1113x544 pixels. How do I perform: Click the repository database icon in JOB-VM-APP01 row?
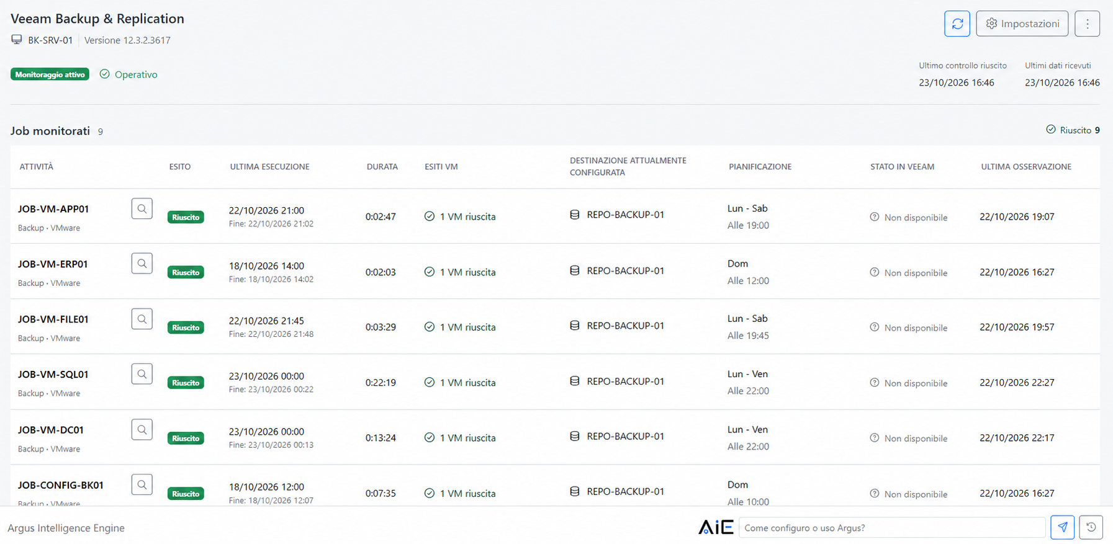(575, 215)
